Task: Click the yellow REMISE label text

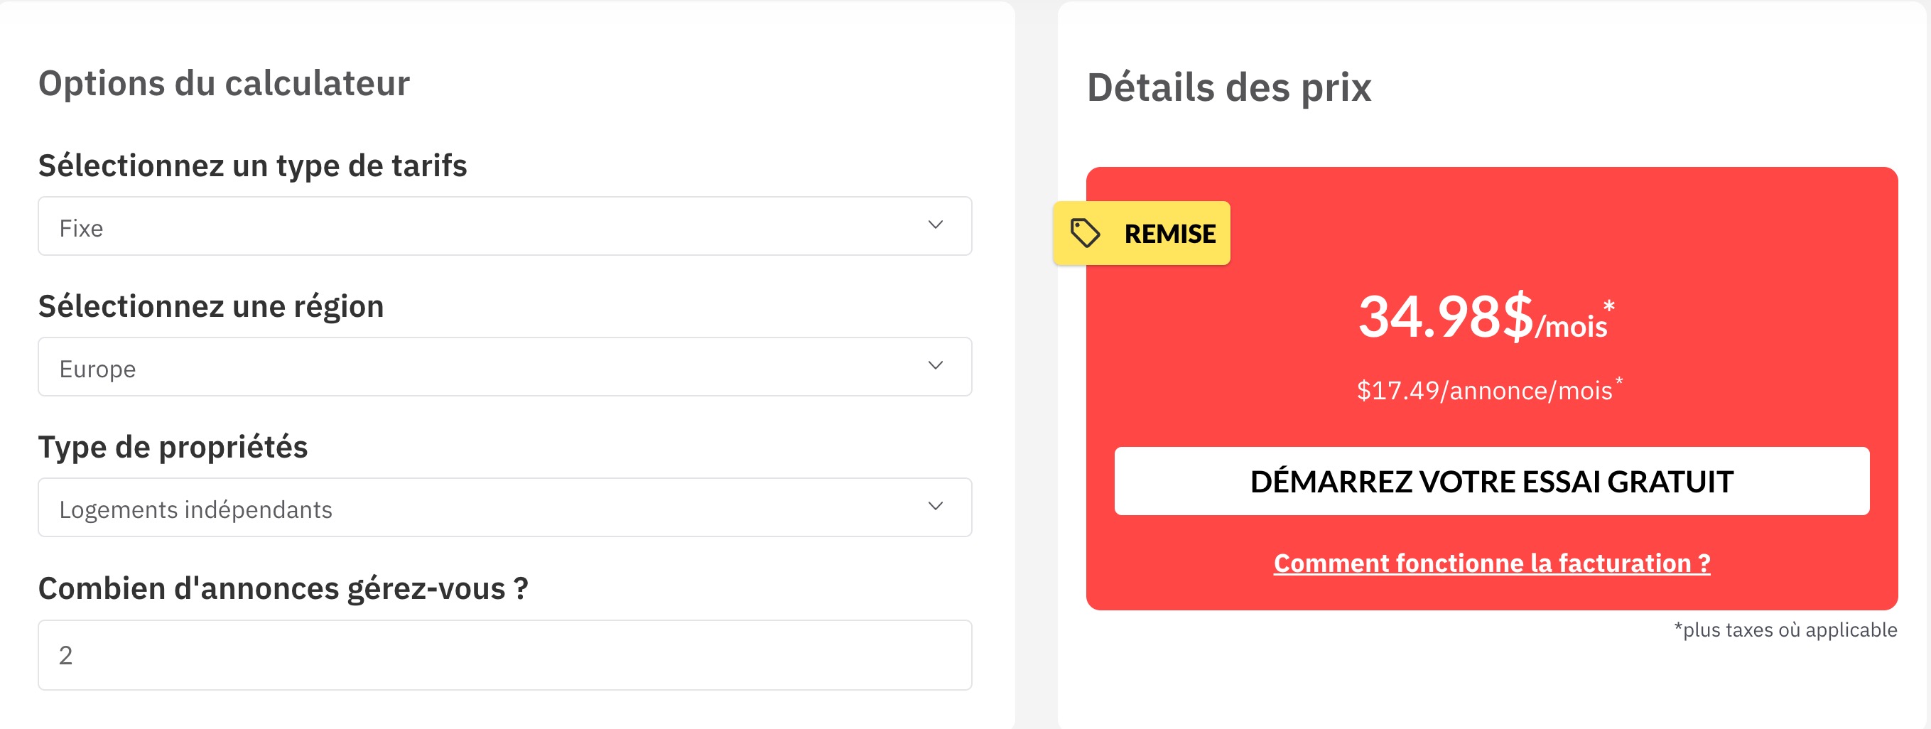Action: (x=1169, y=234)
